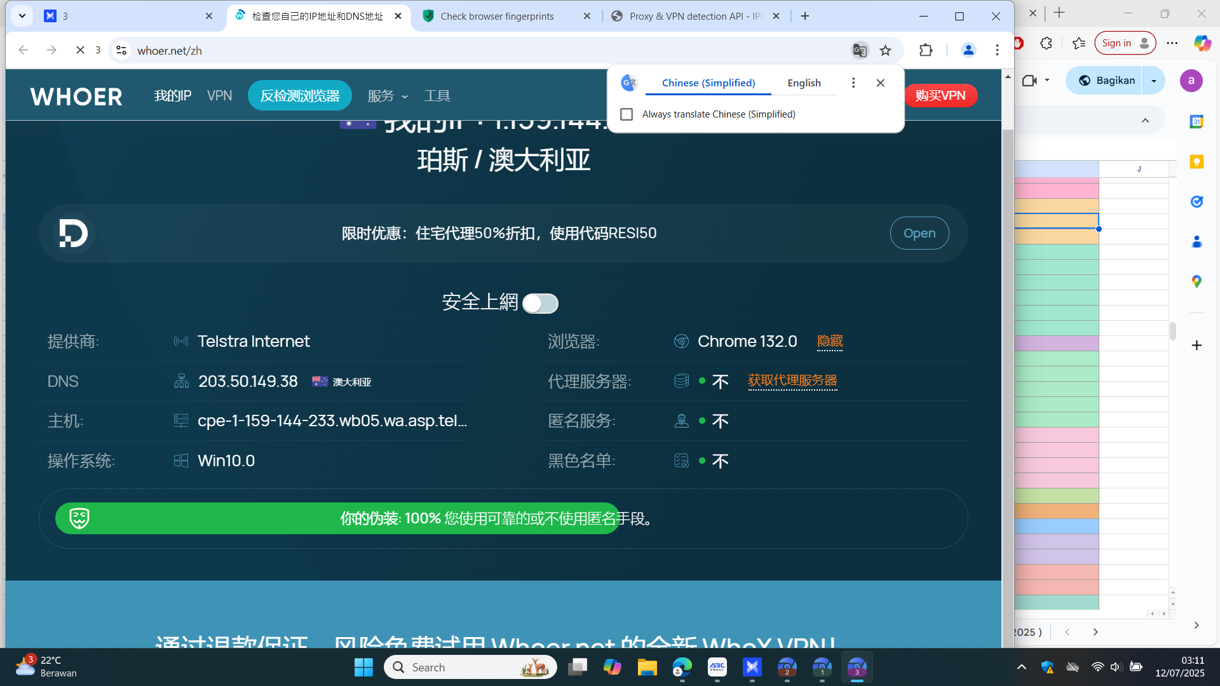The width and height of the screenshot is (1220, 686).
Task: Go to previous sheet tab arrow
Action: [x=1067, y=632]
